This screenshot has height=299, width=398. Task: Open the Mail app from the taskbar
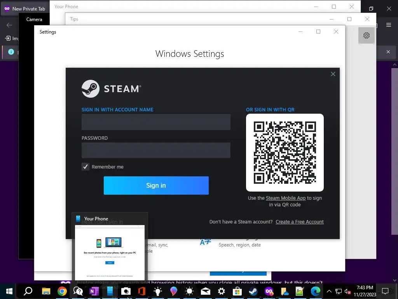205,291
